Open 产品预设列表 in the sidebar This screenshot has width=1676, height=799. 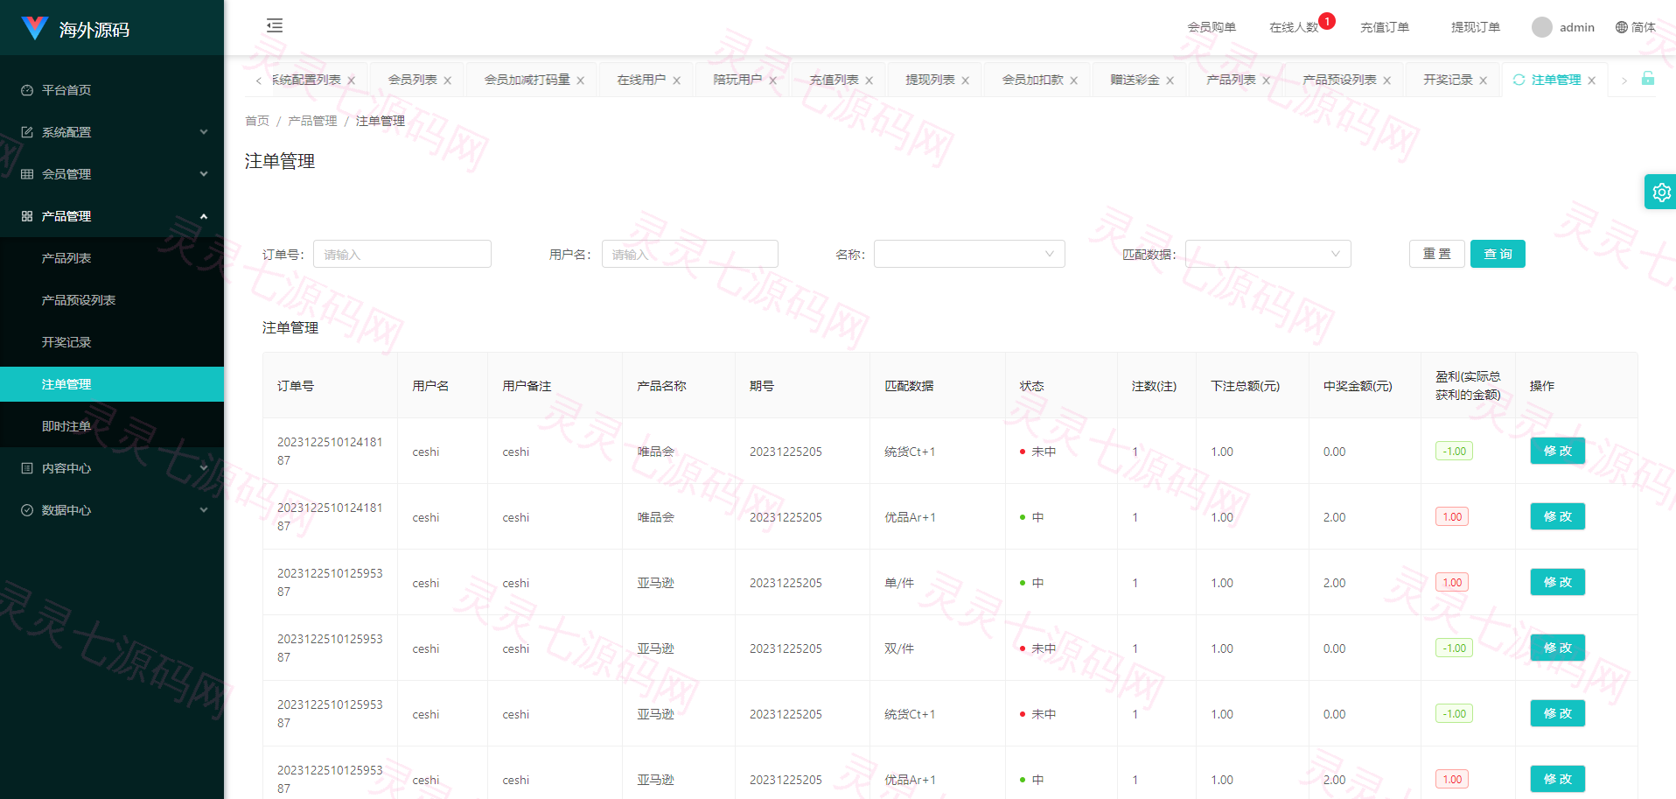click(112, 300)
